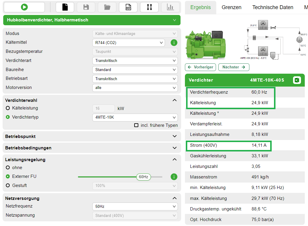Image resolution: width=308 pixels, height=226 pixels.
Task: Show the next compressor via Nächster
Action: tap(234, 67)
